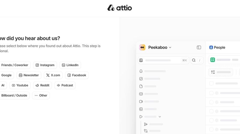Image resolution: width=240 pixels, height=134 pixels.
Task: Choose the Newsletter option
Action: 29,75
